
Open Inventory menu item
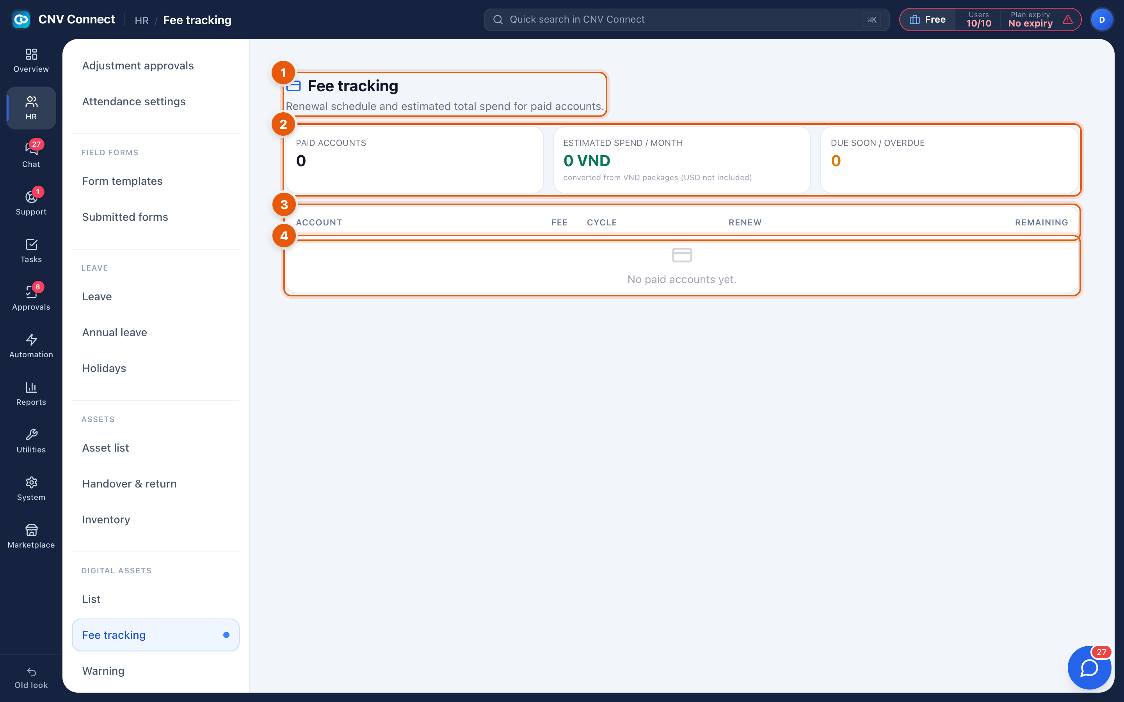[156, 519]
